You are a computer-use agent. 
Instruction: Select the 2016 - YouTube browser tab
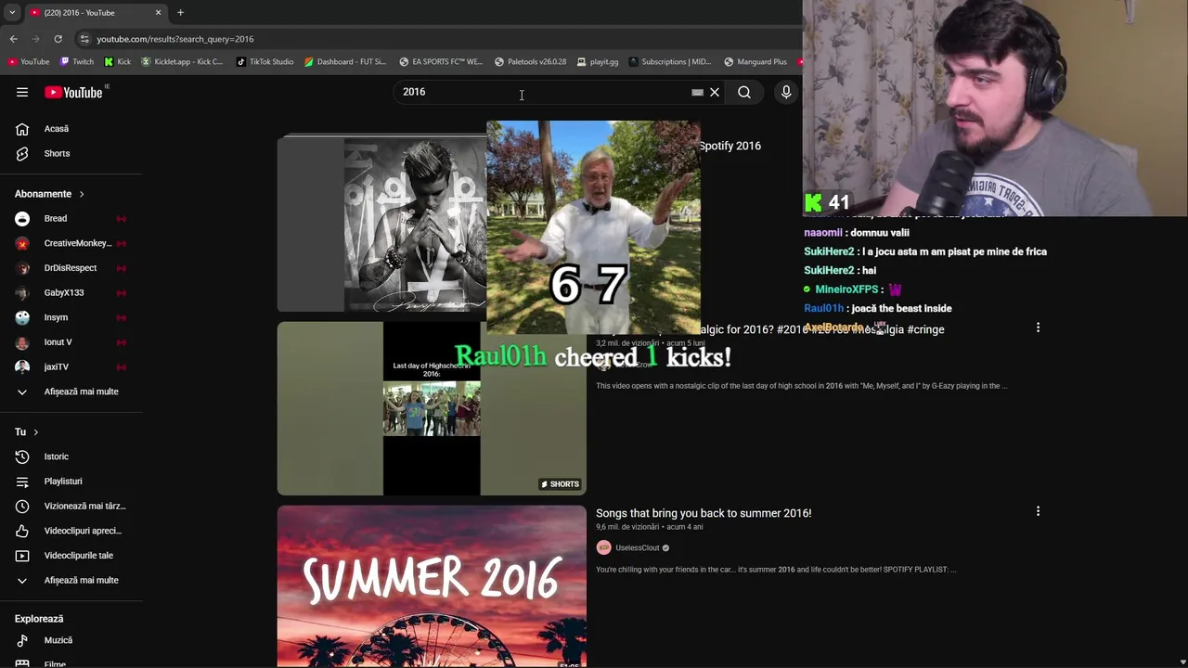coord(95,12)
